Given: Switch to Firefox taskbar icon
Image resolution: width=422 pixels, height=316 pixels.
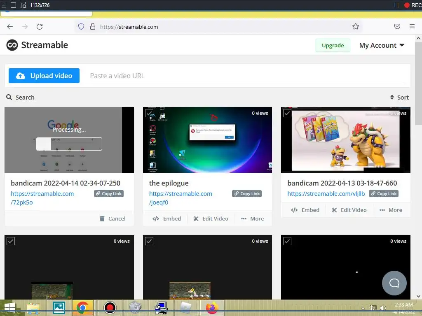Looking at the screenshot, I should 212,308.
